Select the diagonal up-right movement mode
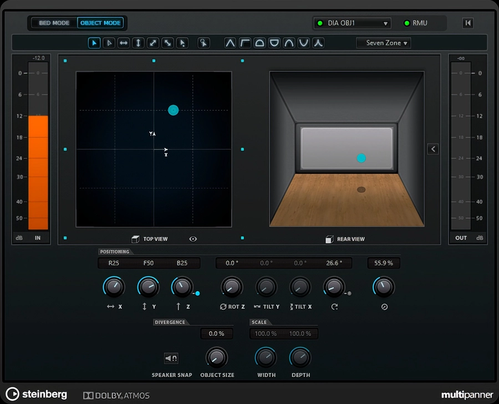Viewport: 499px width, 404px height. pos(153,43)
